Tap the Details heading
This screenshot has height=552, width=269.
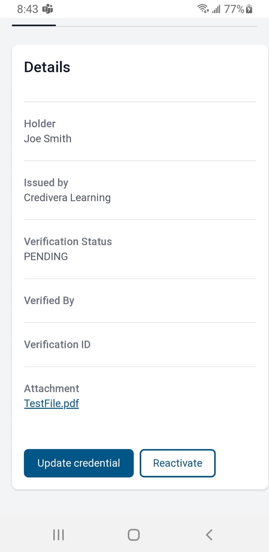point(47,67)
